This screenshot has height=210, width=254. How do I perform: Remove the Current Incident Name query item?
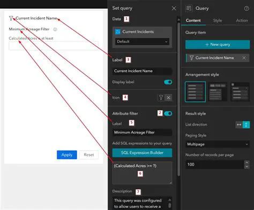click(x=244, y=58)
